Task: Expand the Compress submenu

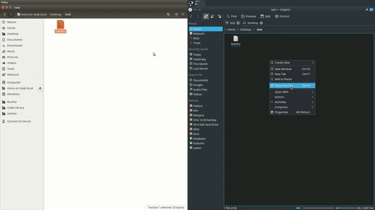Action: pos(292,107)
